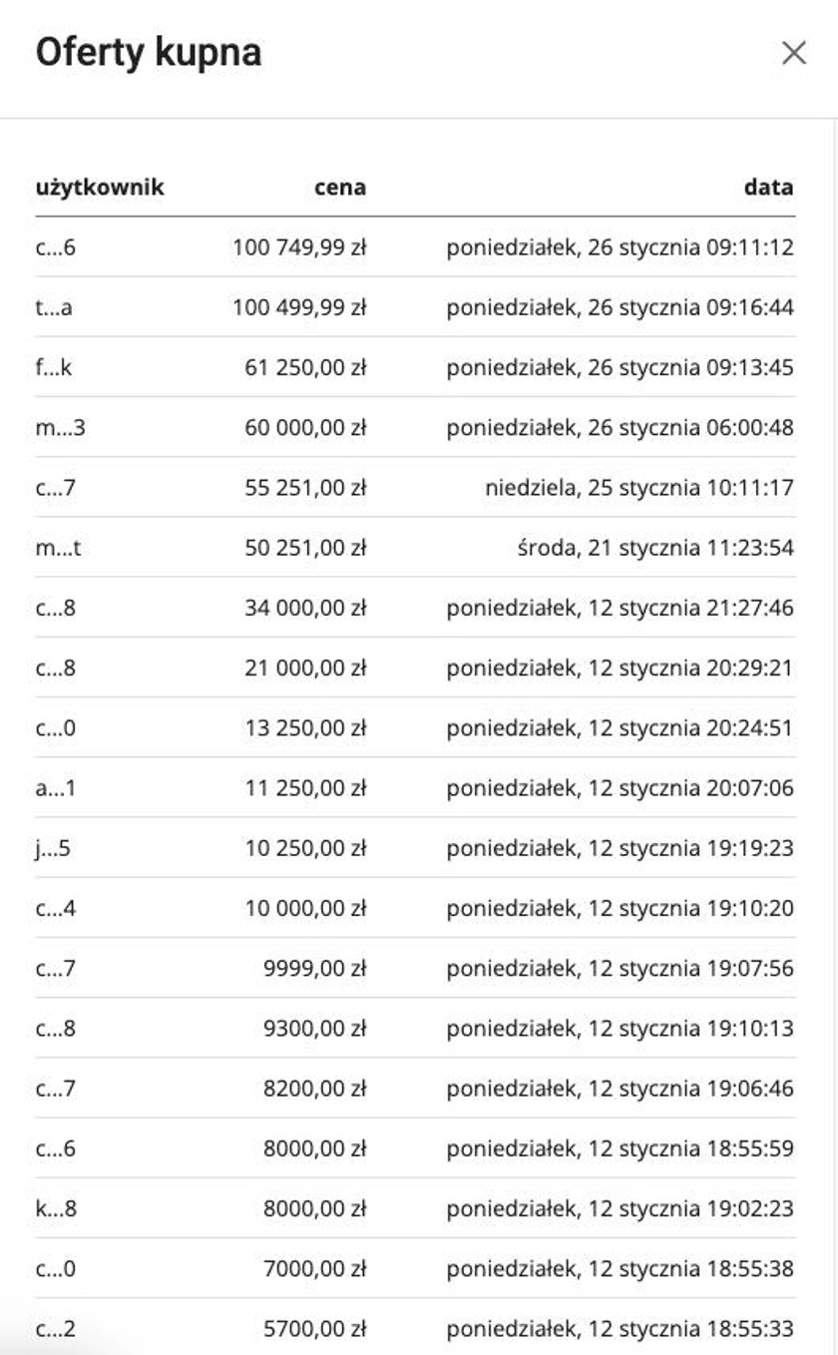This screenshot has height=1355, width=838.
Task: Click user t...a in the bid list
Action: point(54,307)
